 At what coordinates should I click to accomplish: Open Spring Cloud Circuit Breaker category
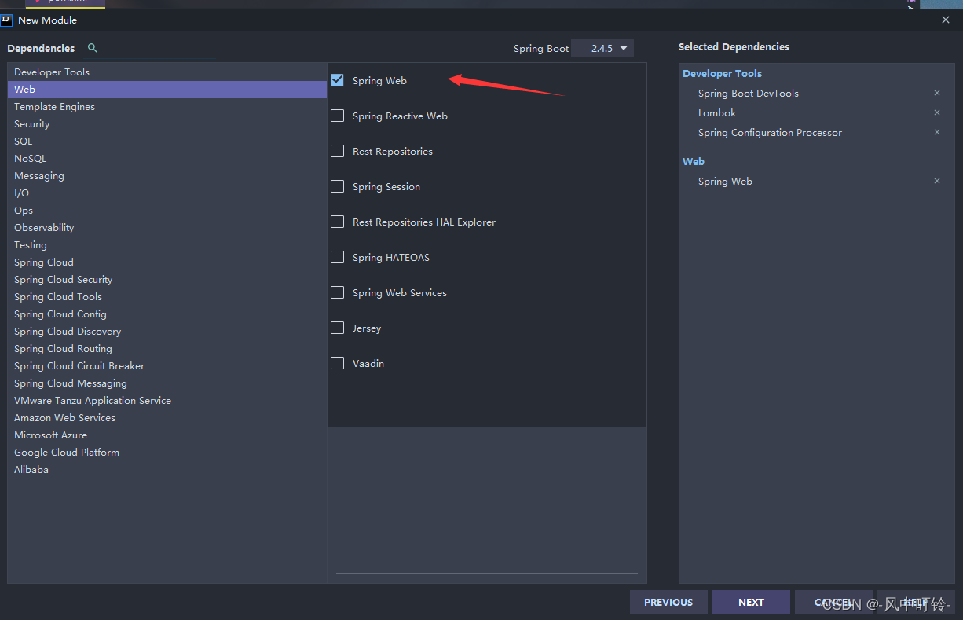pyautogui.click(x=167, y=365)
